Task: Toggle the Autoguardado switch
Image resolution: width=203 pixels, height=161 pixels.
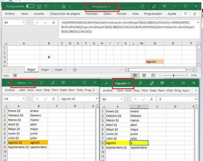Action: click(30, 6)
